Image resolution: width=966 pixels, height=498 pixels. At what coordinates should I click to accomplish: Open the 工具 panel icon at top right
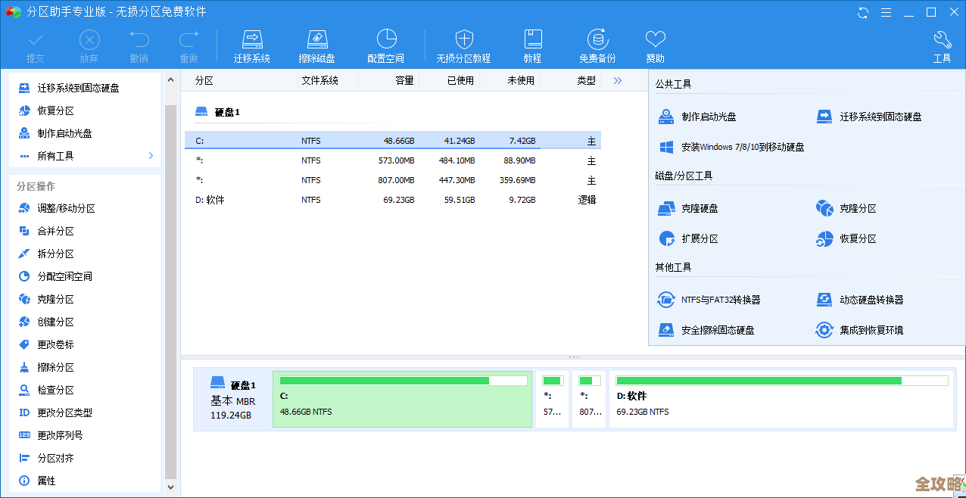(x=942, y=44)
